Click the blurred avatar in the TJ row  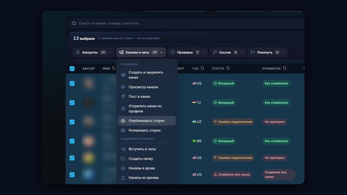[88, 103]
